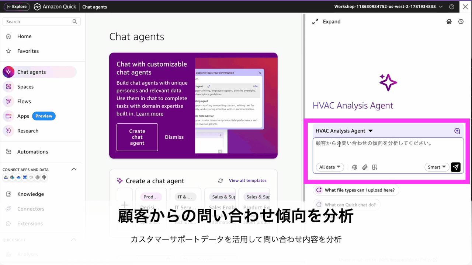472x265 pixels.
Task: Enable web search globe in chat box
Action: coord(355,167)
